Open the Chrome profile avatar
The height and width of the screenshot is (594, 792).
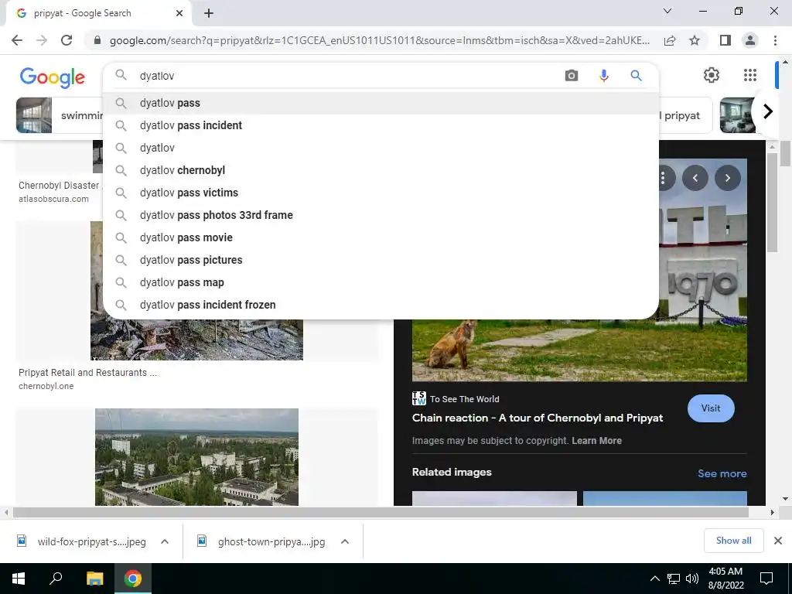pos(750,40)
